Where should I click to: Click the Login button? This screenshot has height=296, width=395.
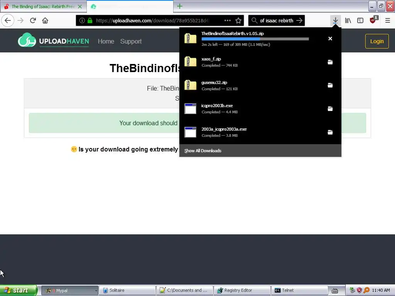[377, 41]
